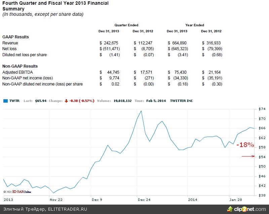
Task: Click the 'Non-GAAP net income (loss)' row label
Action: [x=28, y=78]
